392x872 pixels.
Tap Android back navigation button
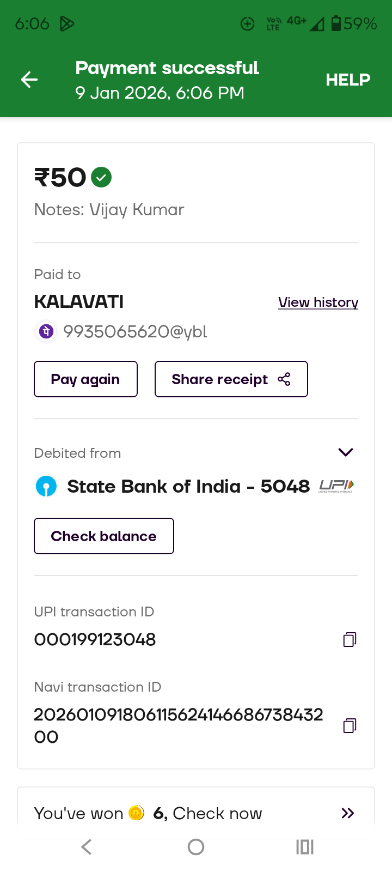87,847
